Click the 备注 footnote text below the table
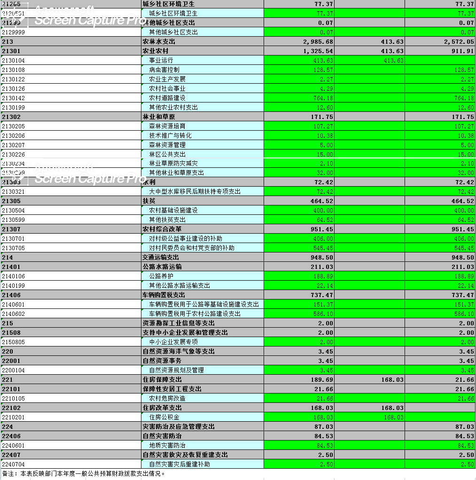476x480 pixels. 84,473
